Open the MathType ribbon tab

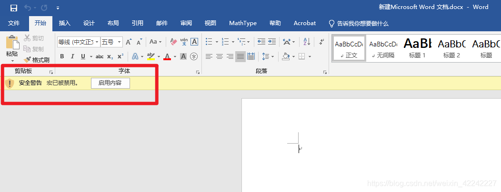pos(243,23)
